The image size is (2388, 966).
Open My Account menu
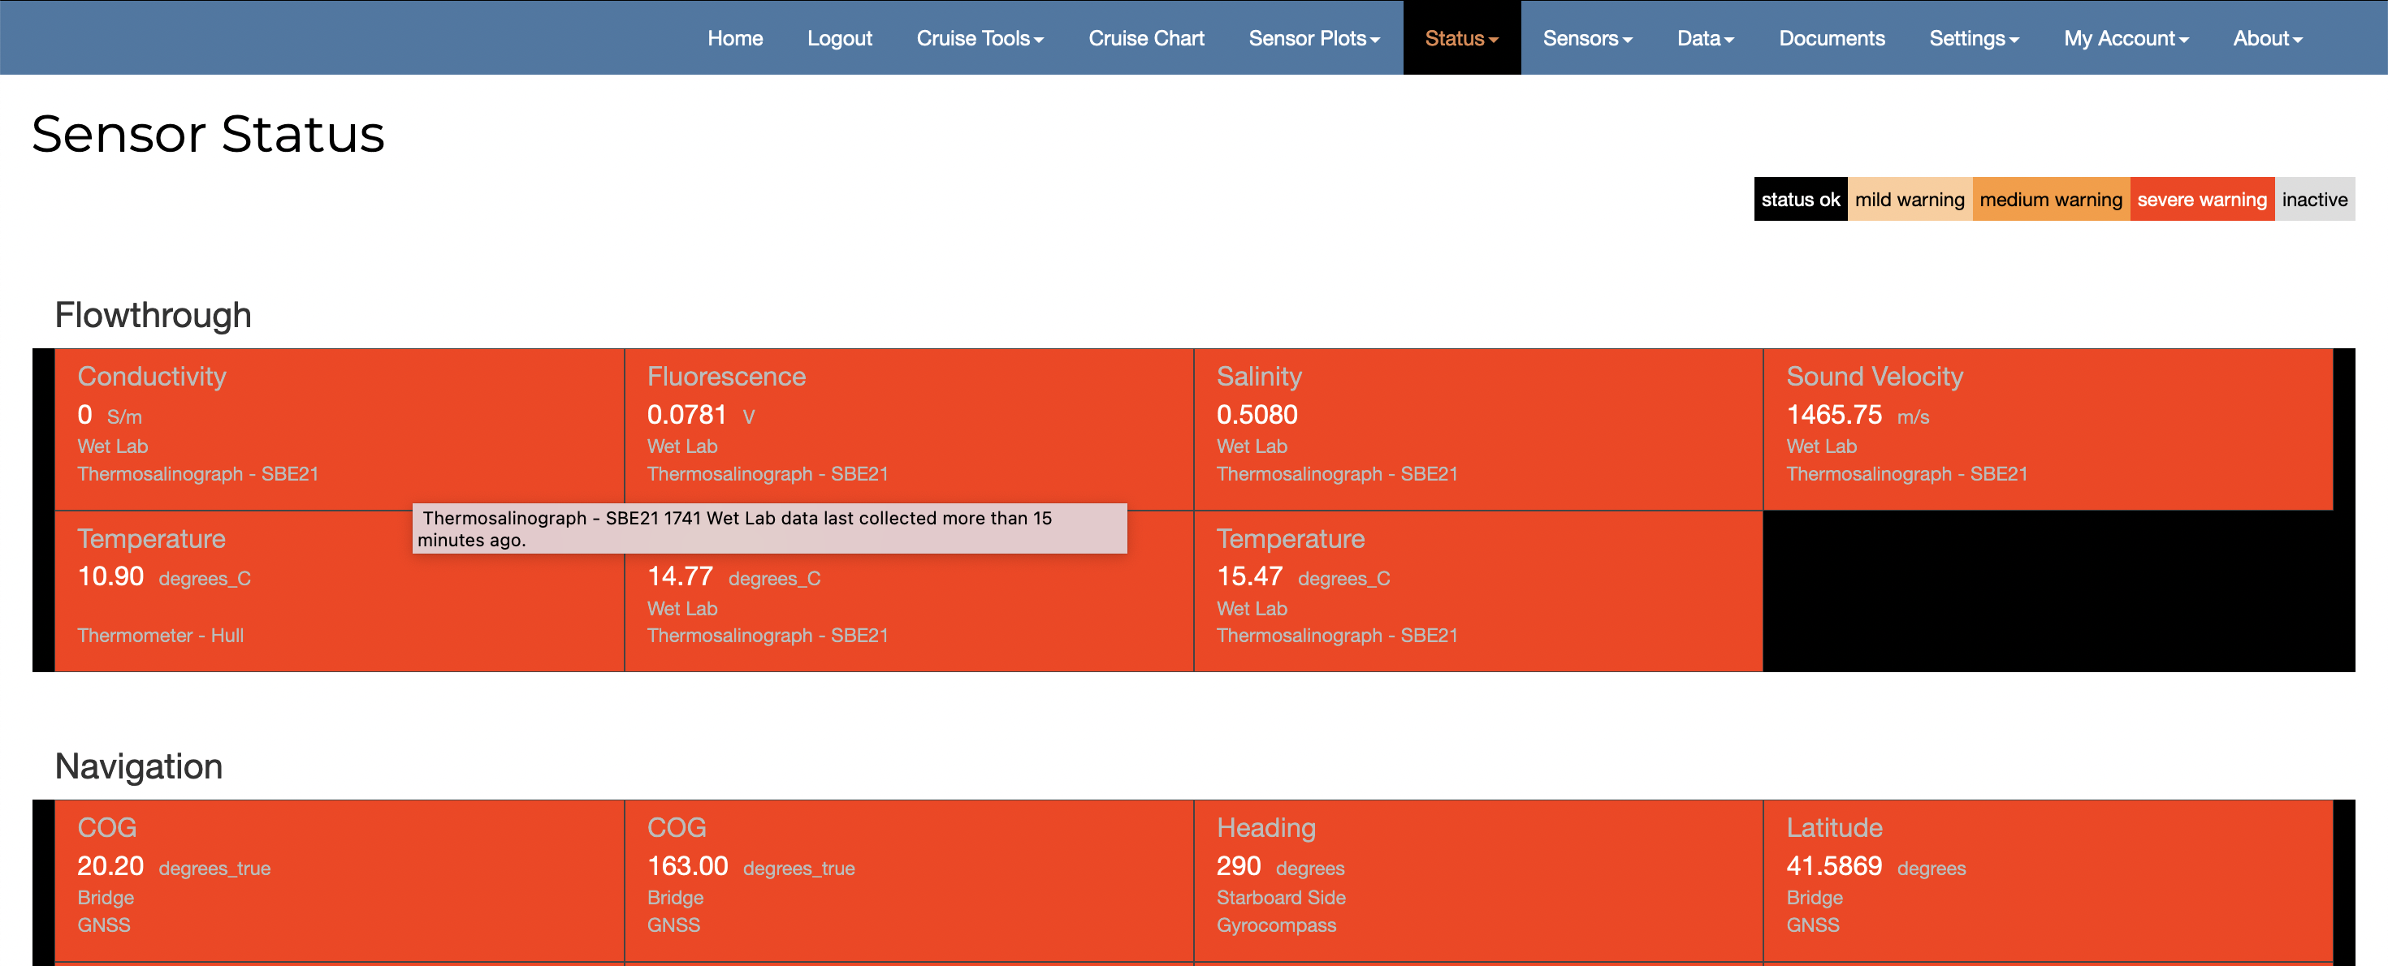click(2126, 38)
